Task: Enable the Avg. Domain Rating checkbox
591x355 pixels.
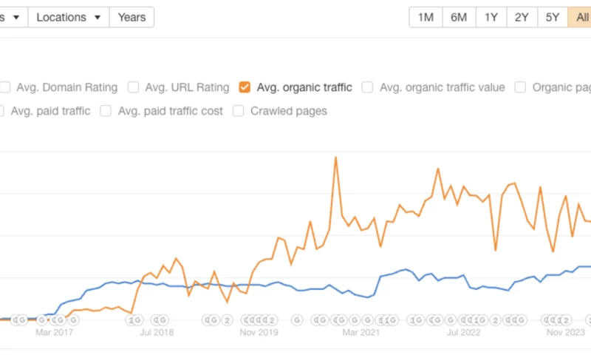Action: pos(5,87)
